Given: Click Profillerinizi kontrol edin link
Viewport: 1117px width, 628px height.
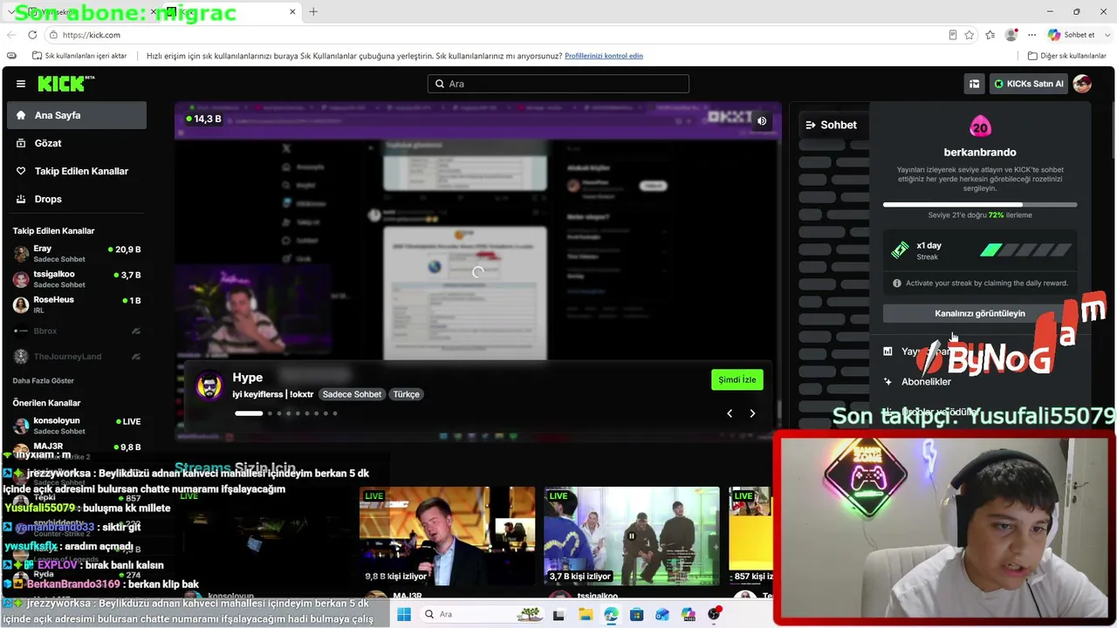Looking at the screenshot, I should point(604,56).
